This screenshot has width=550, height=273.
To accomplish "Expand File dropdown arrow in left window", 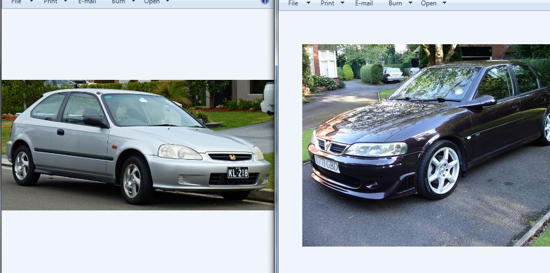I will point(31,1).
